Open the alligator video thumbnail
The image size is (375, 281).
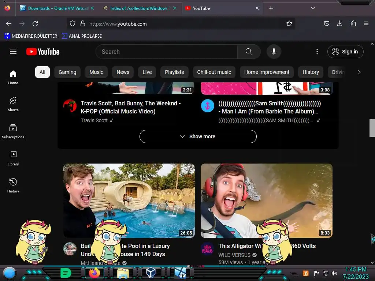point(267,201)
